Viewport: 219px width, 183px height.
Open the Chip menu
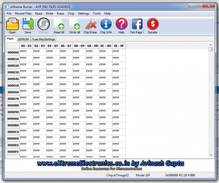71,13
